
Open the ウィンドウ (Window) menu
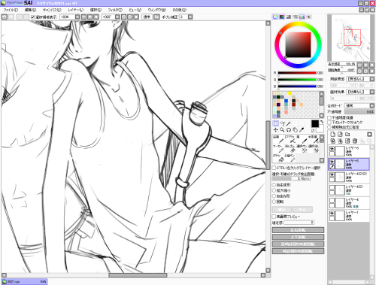(x=157, y=10)
